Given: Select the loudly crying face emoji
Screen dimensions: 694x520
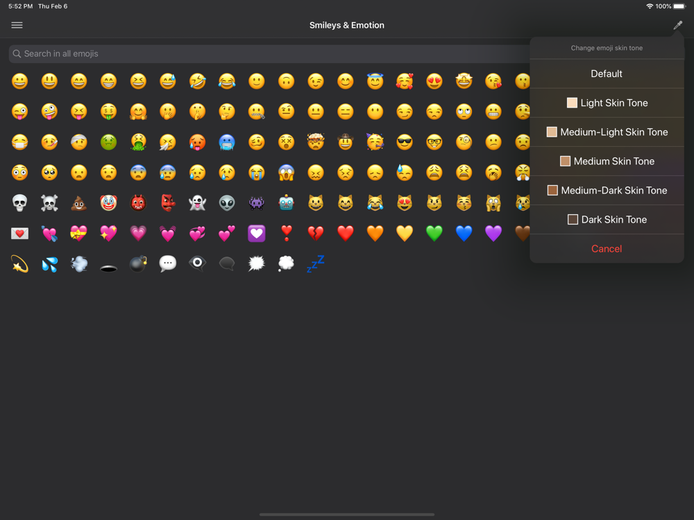Looking at the screenshot, I should 257,173.
